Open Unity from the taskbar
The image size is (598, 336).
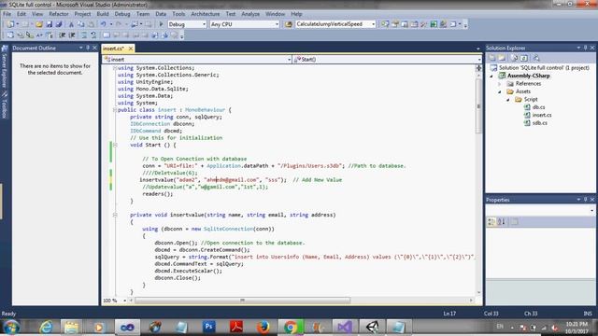point(372,327)
